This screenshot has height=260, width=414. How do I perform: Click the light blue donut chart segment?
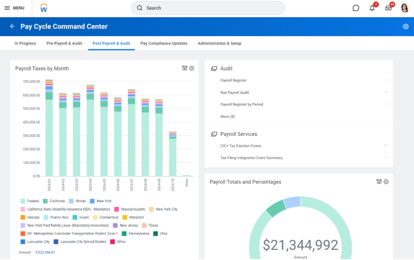tap(292, 203)
